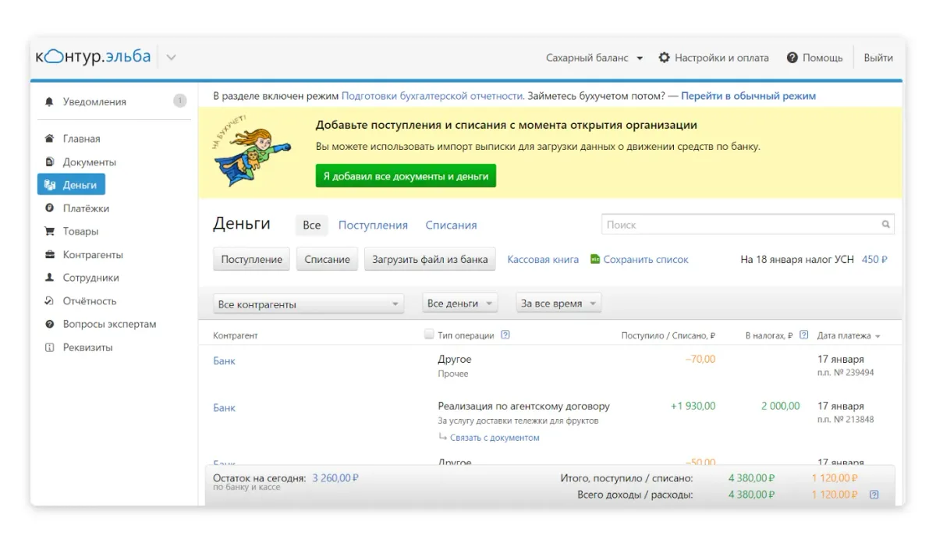Switch to the Поступления tab
The width and height of the screenshot is (936, 543).
373,225
